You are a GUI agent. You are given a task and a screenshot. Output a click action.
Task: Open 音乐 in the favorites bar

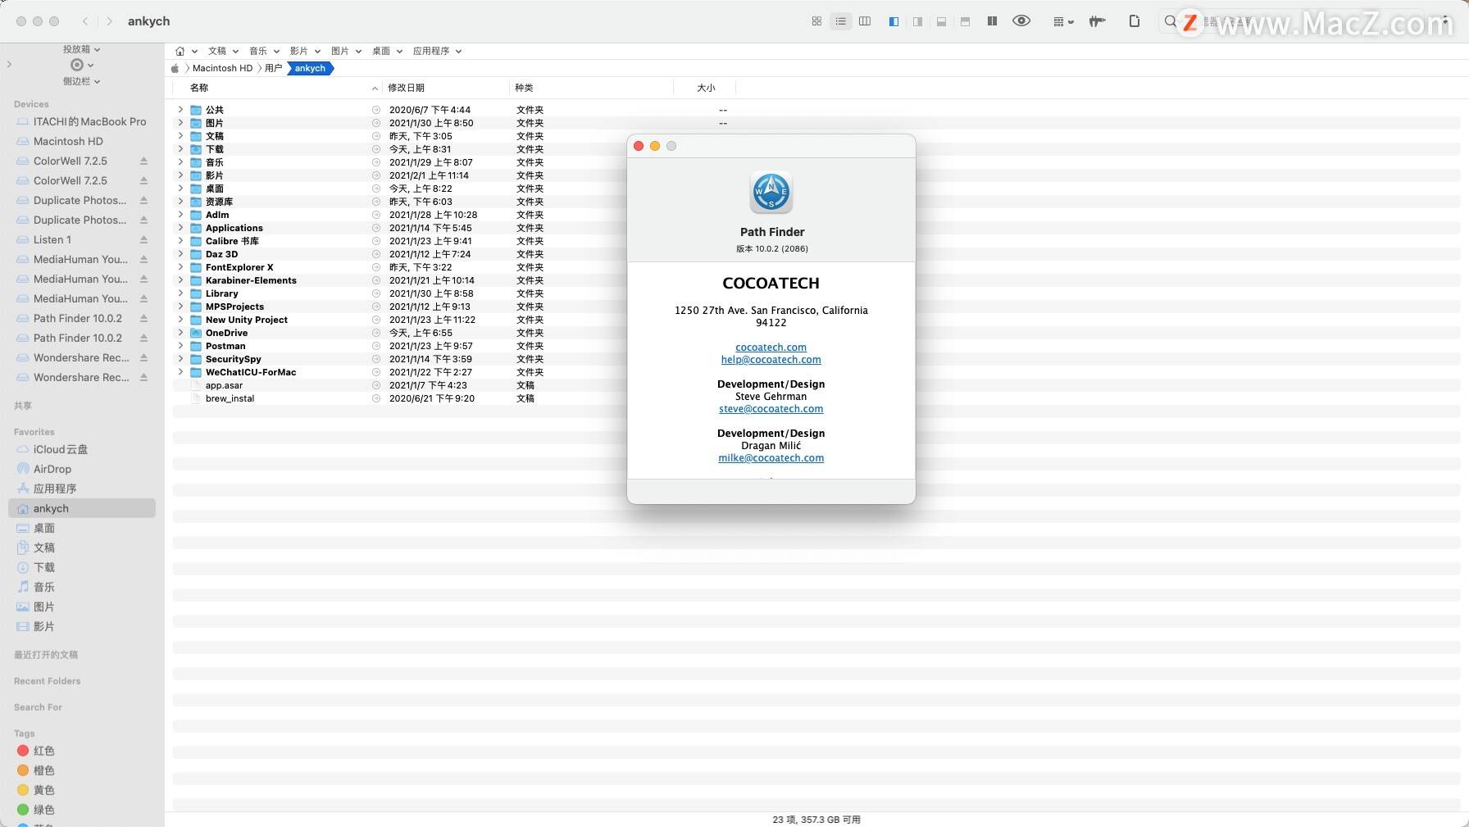point(258,51)
